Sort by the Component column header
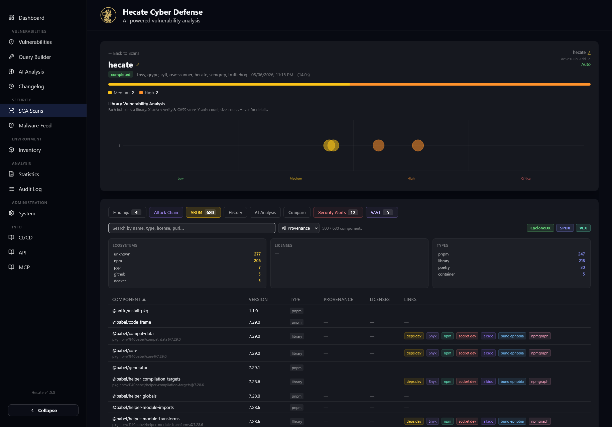The height and width of the screenshot is (427, 612). pyautogui.click(x=129, y=299)
